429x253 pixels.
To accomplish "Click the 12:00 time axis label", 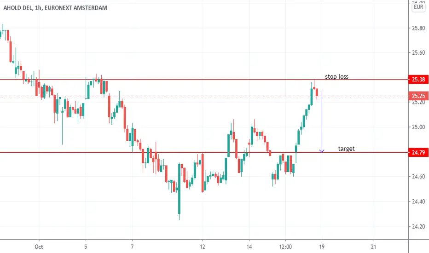I will pos(285,247).
